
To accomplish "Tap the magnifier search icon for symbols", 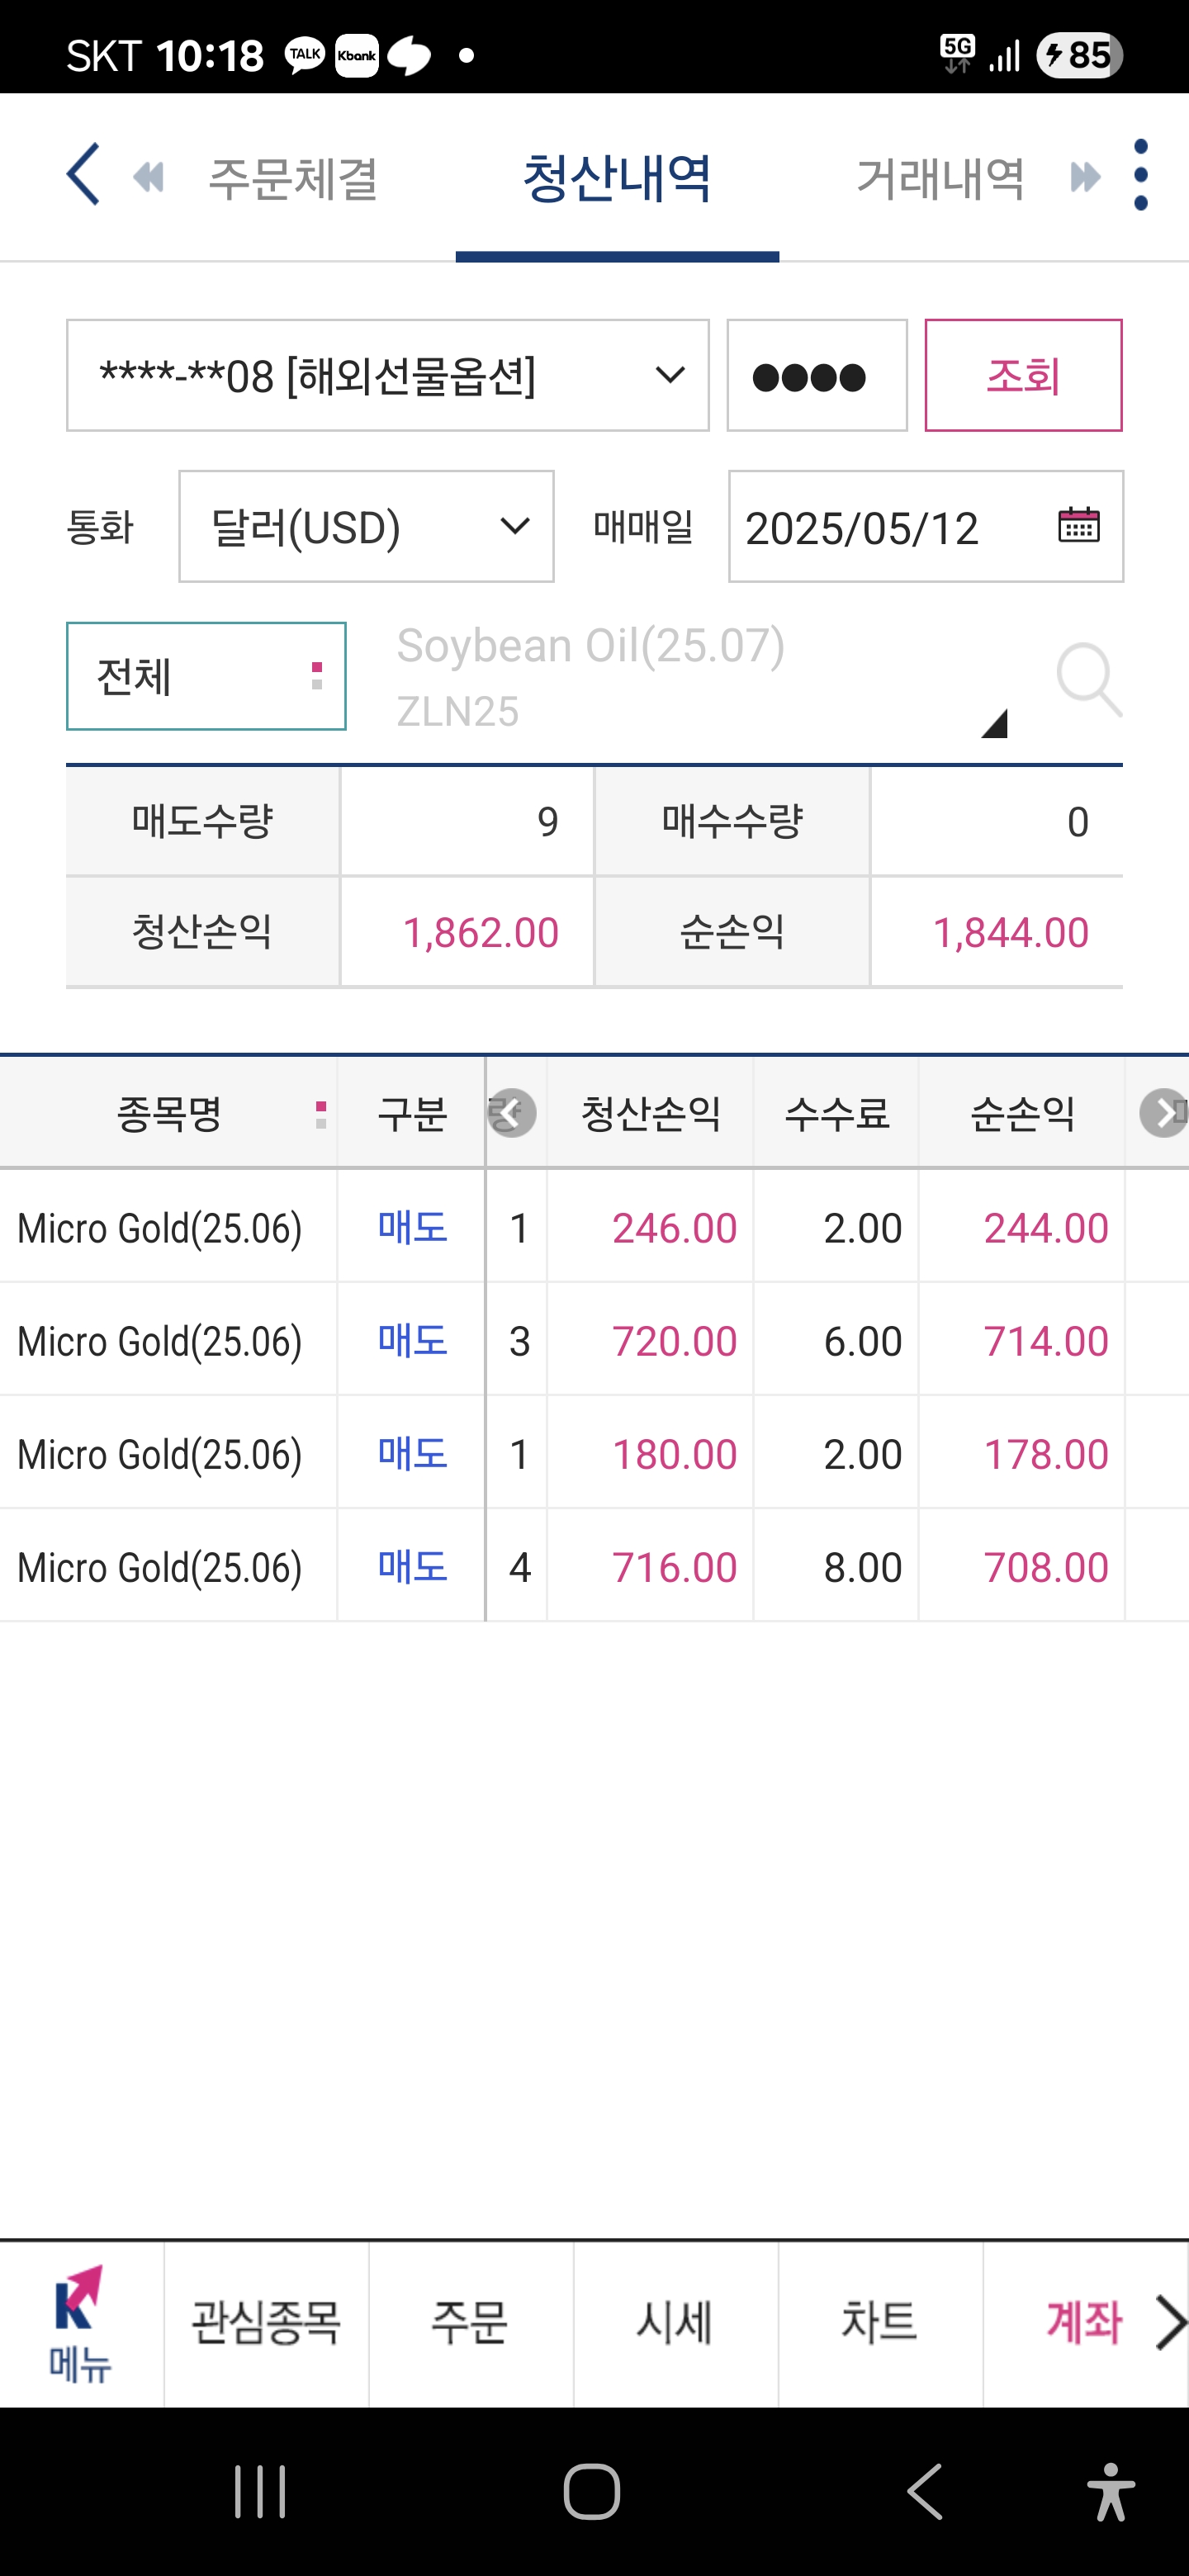I will [x=1089, y=679].
